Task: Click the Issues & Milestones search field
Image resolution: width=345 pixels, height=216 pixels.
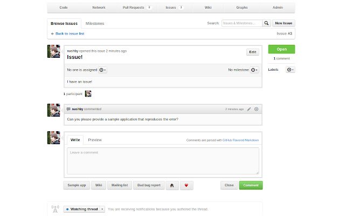Action: point(242,23)
